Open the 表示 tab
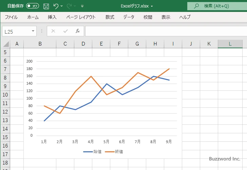Viewport: 247px width, 170px height. (x=166, y=17)
